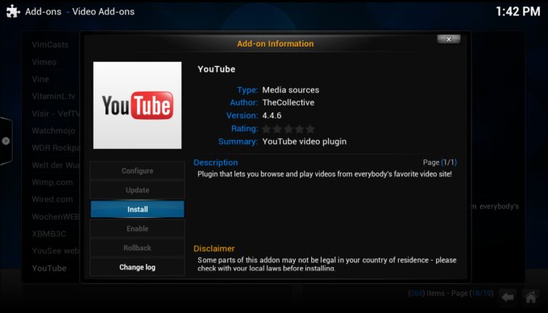Select the WDR Rockpalast list entry

pyautogui.click(x=56, y=148)
